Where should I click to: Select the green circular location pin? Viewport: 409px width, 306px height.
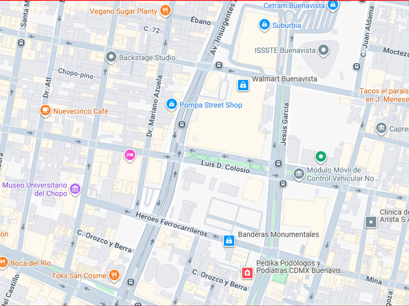[x=320, y=157]
